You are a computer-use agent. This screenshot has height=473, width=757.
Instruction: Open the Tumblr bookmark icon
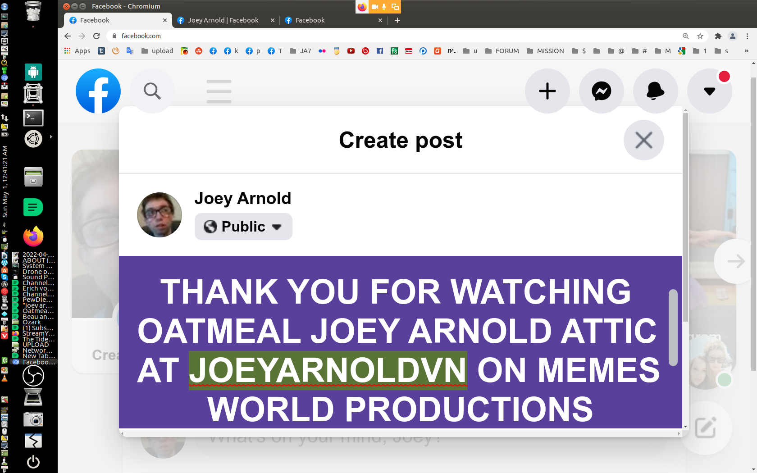(101, 51)
